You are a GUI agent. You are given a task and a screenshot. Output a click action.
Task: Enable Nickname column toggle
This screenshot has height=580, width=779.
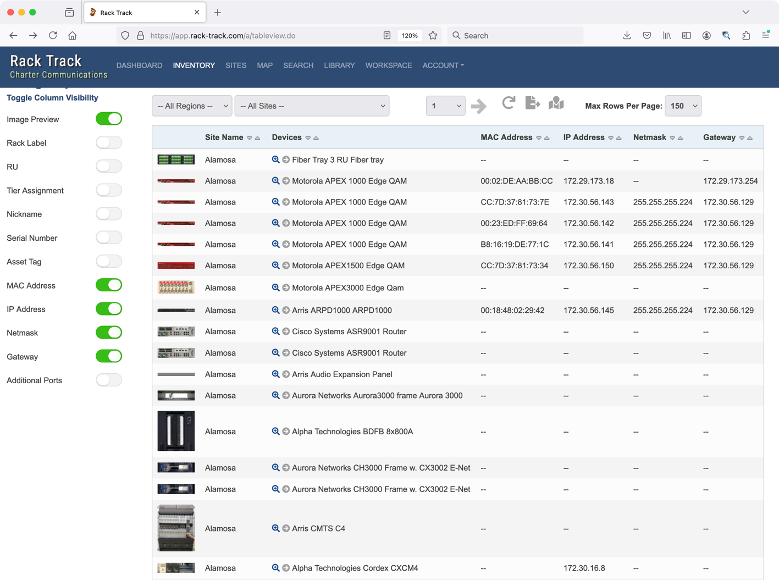[x=109, y=214]
